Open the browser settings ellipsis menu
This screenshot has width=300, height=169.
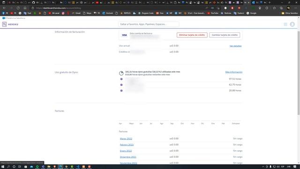296,8
